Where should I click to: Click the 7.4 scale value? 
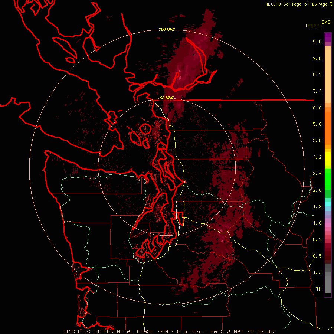[x=317, y=91]
